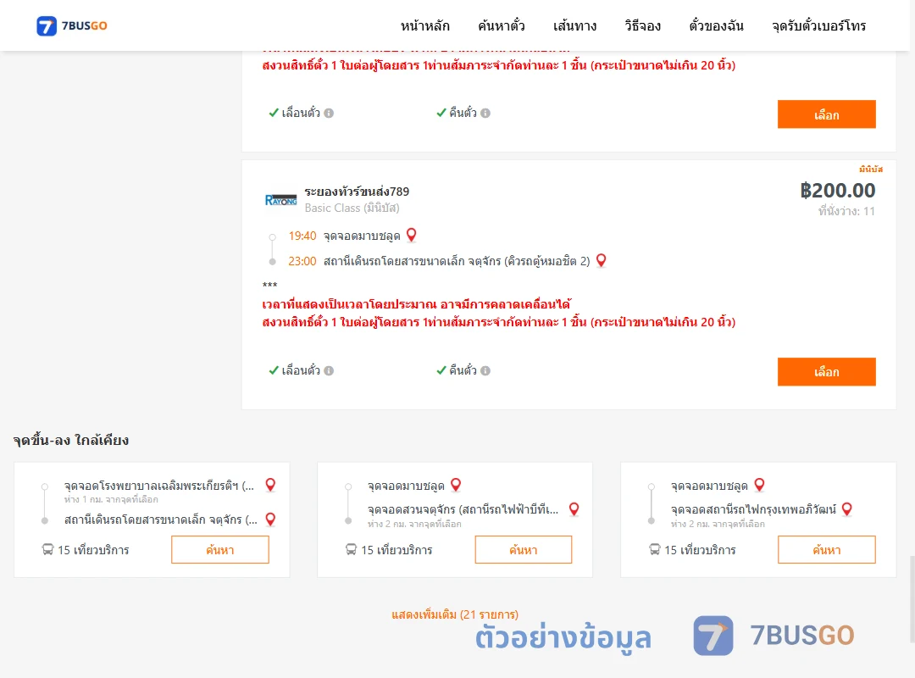This screenshot has height=678, width=915.
Task: Click จุดขึ้น-ลง ใกล้เคียง heading
Action: click(71, 441)
